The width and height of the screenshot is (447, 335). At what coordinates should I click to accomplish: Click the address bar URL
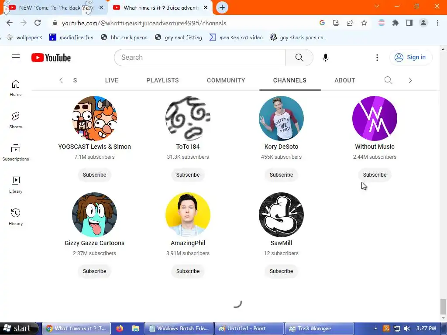point(144,23)
